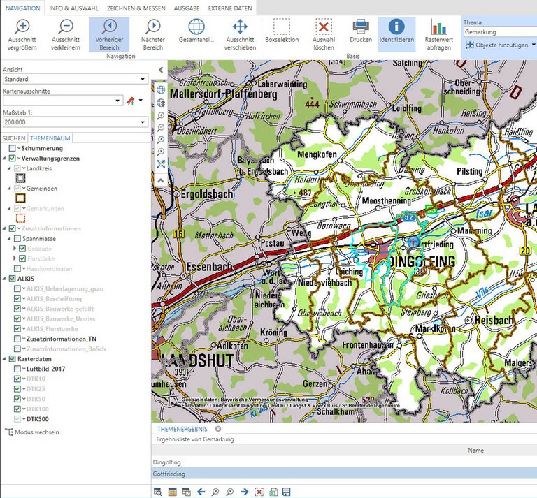Toggle the Landkreis layer checkbox

click(17, 168)
